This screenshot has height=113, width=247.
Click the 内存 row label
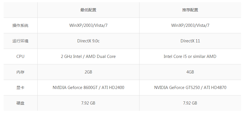pos(20,72)
